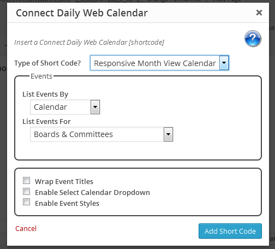Expand the Type of Short Code arrow button

[x=224, y=63]
